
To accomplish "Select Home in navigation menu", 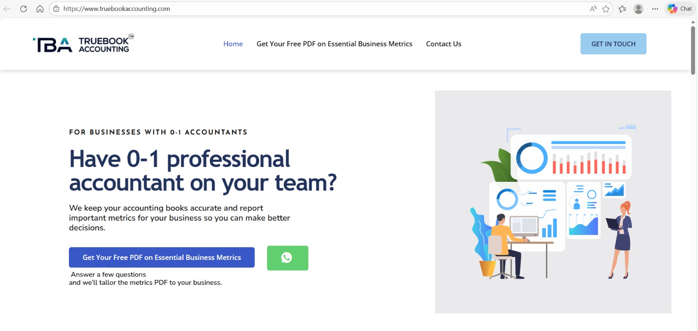I will coord(233,44).
